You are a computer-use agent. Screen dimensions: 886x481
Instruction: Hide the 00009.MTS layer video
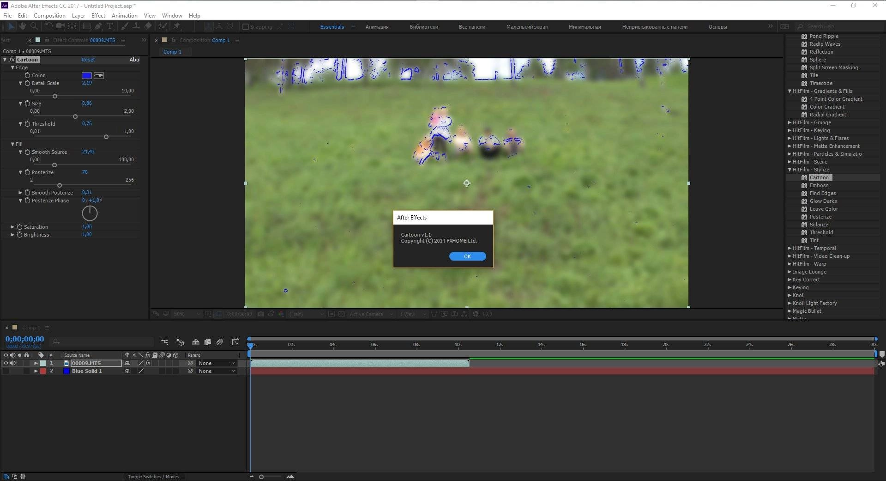[x=6, y=363]
